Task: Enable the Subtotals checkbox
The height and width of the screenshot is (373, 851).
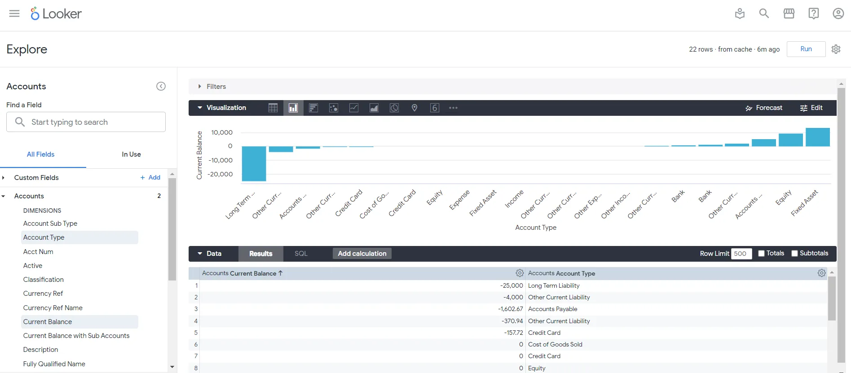Action: [x=794, y=253]
